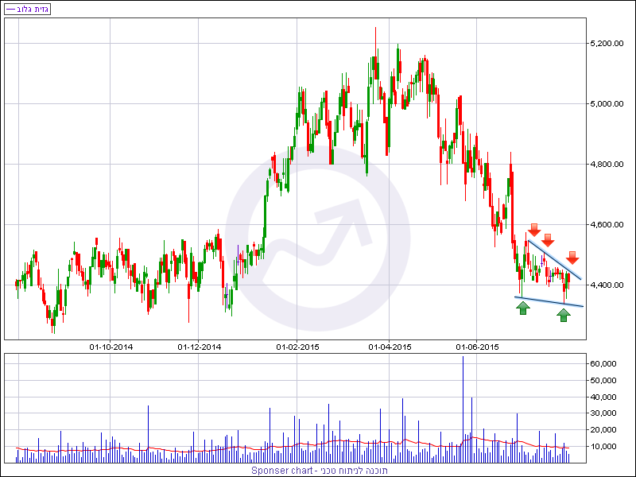Click the rightmost red down arrow marker
The width and height of the screenshot is (636, 477).
click(x=573, y=257)
